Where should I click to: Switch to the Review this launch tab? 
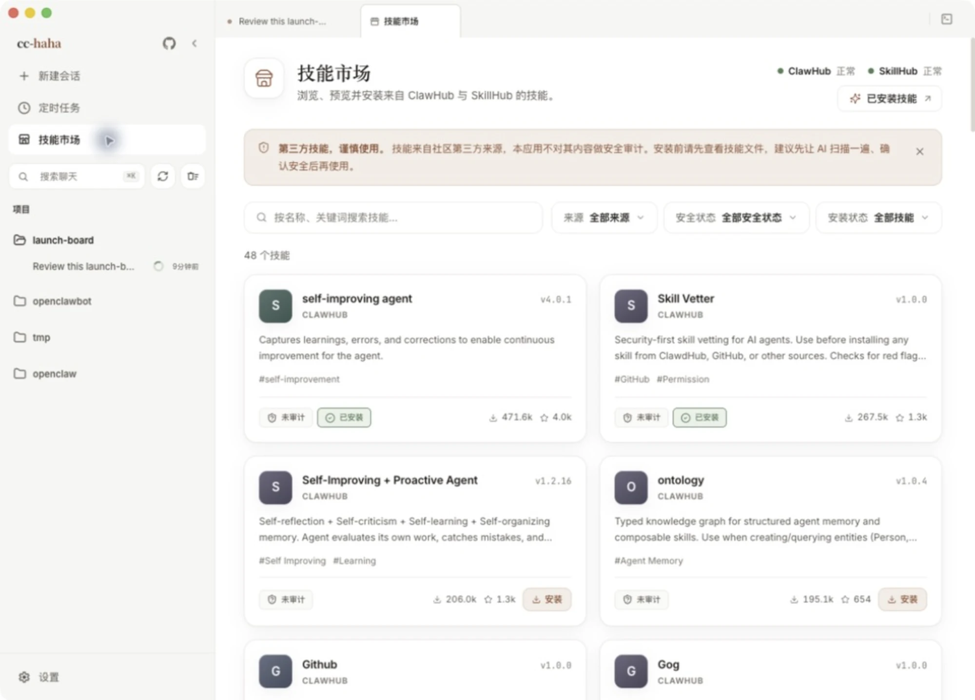[282, 21]
